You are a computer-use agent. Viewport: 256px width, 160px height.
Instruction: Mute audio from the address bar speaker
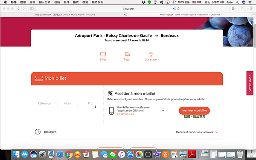click(174, 9)
